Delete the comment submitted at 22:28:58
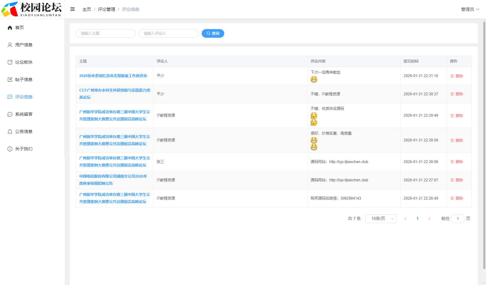This screenshot has width=486, height=285. pyautogui.click(x=457, y=140)
